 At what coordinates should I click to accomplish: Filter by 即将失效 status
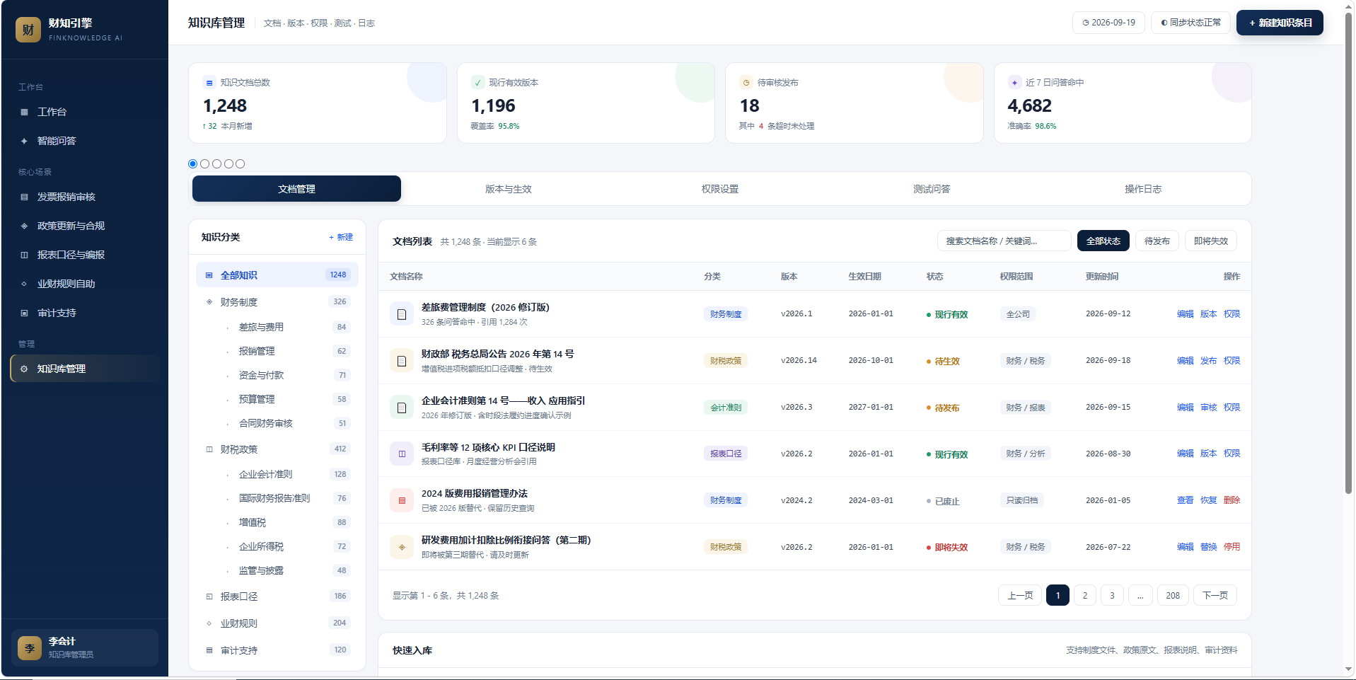pyautogui.click(x=1211, y=241)
